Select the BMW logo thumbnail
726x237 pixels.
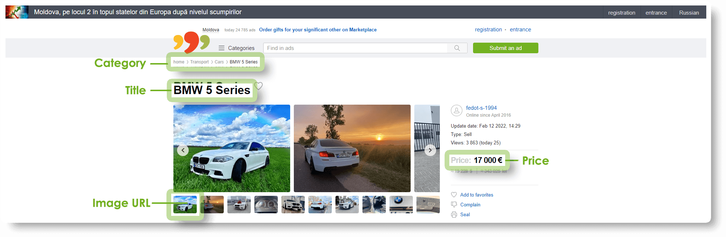(x=401, y=205)
